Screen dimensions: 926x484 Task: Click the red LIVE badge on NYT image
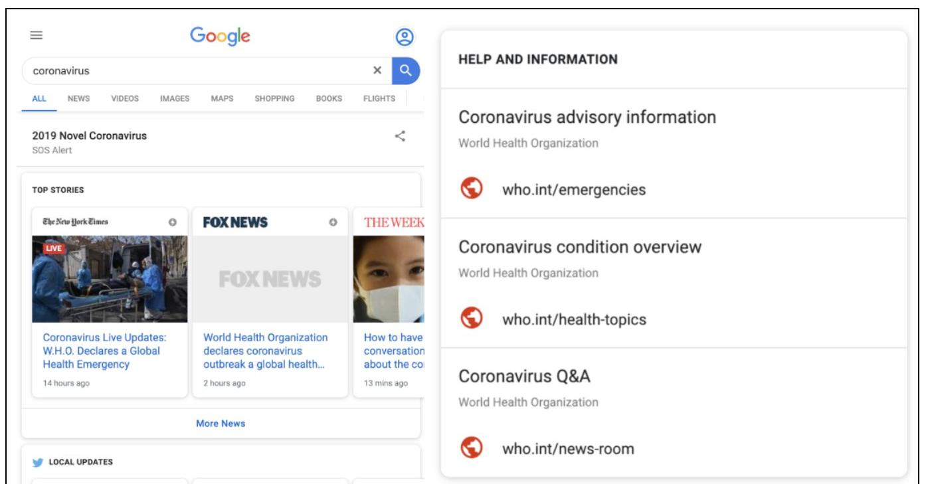[x=53, y=248]
